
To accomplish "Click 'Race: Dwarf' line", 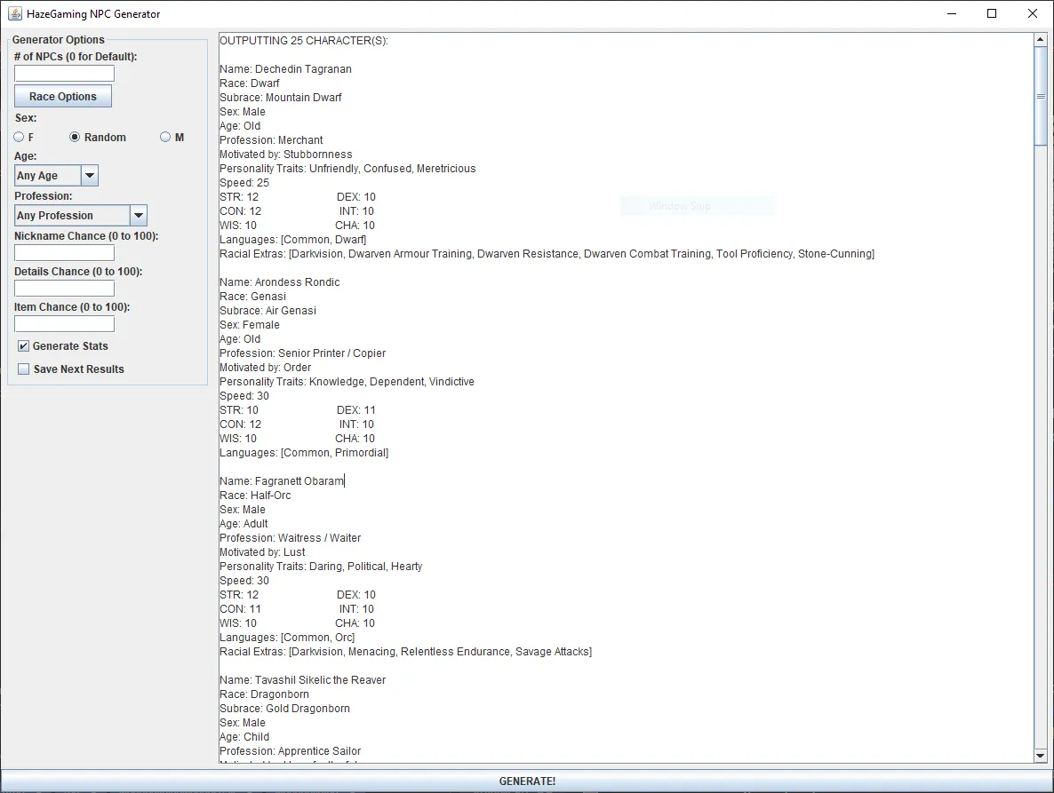I will (x=250, y=83).
